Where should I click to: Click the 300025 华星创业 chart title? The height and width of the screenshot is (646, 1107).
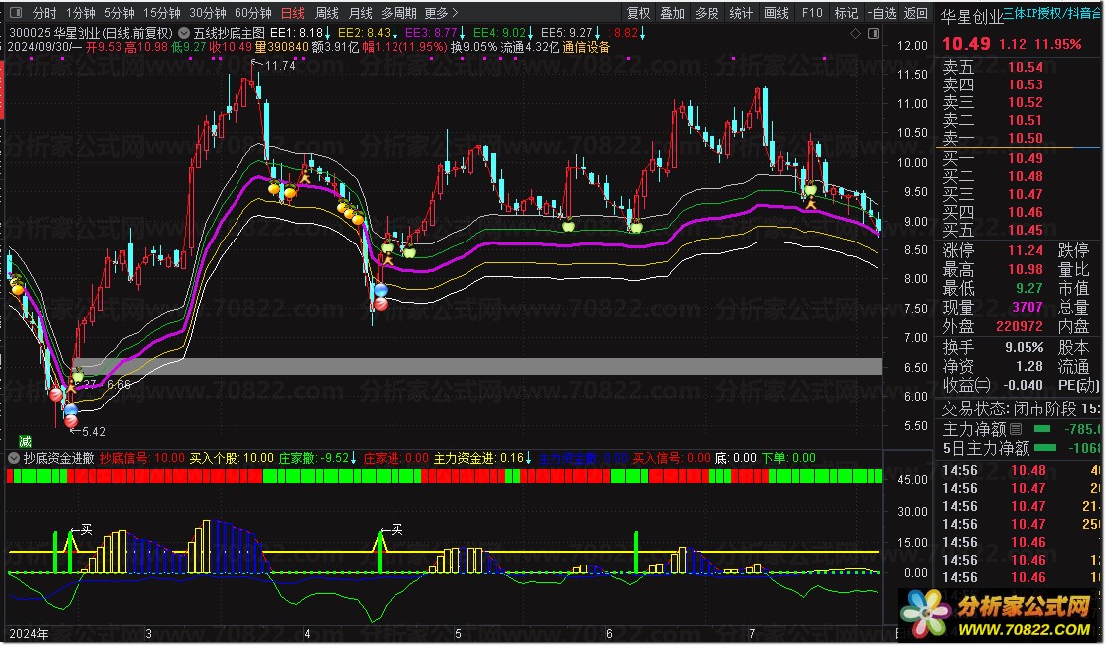click(x=90, y=33)
